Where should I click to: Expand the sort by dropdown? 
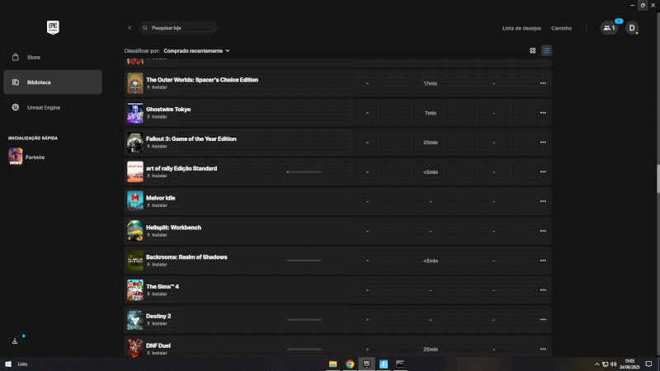coord(196,50)
